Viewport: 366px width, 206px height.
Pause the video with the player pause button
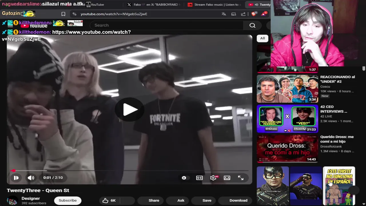pos(16,178)
